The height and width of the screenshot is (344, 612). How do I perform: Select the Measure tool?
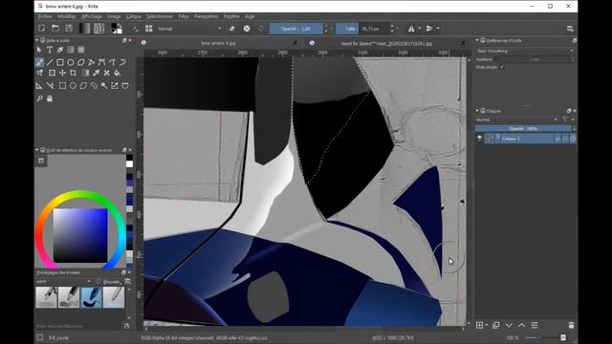50,86
